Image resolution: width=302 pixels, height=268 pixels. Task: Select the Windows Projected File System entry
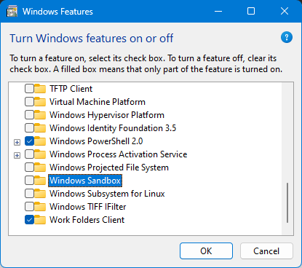click(109, 167)
